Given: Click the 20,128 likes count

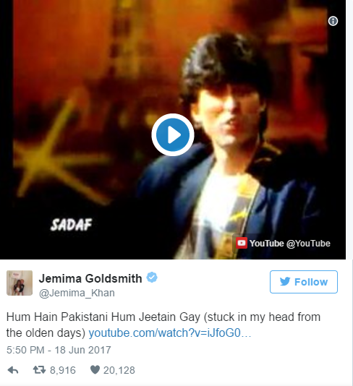Looking at the screenshot, I should pos(119,370).
